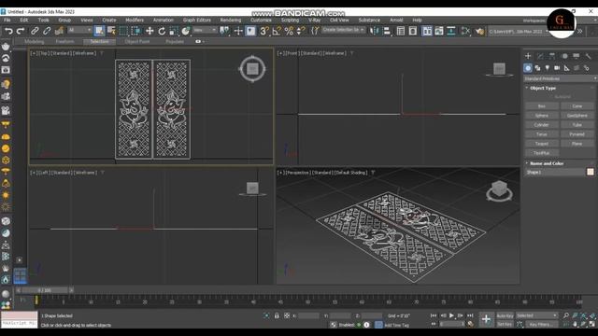The image size is (598, 336).
Task: Open the Reference Coordinate System dropdown
Action: click(x=205, y=30)
